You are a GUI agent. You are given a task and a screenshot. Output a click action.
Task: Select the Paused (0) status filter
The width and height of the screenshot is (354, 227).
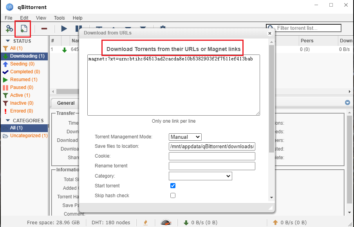22,87
